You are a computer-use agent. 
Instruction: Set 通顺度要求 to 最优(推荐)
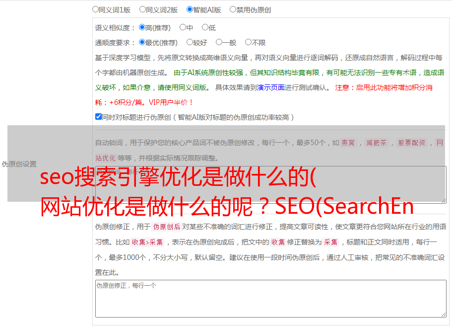click(x=142, y=42)
